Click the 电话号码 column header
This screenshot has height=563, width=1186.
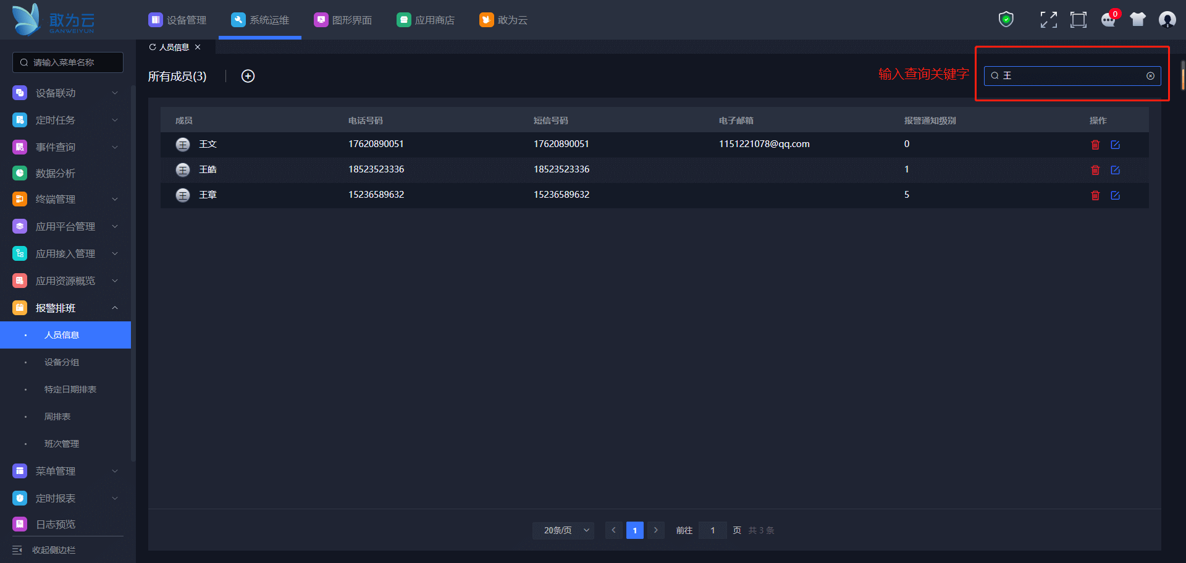click(x=366, y=121)
